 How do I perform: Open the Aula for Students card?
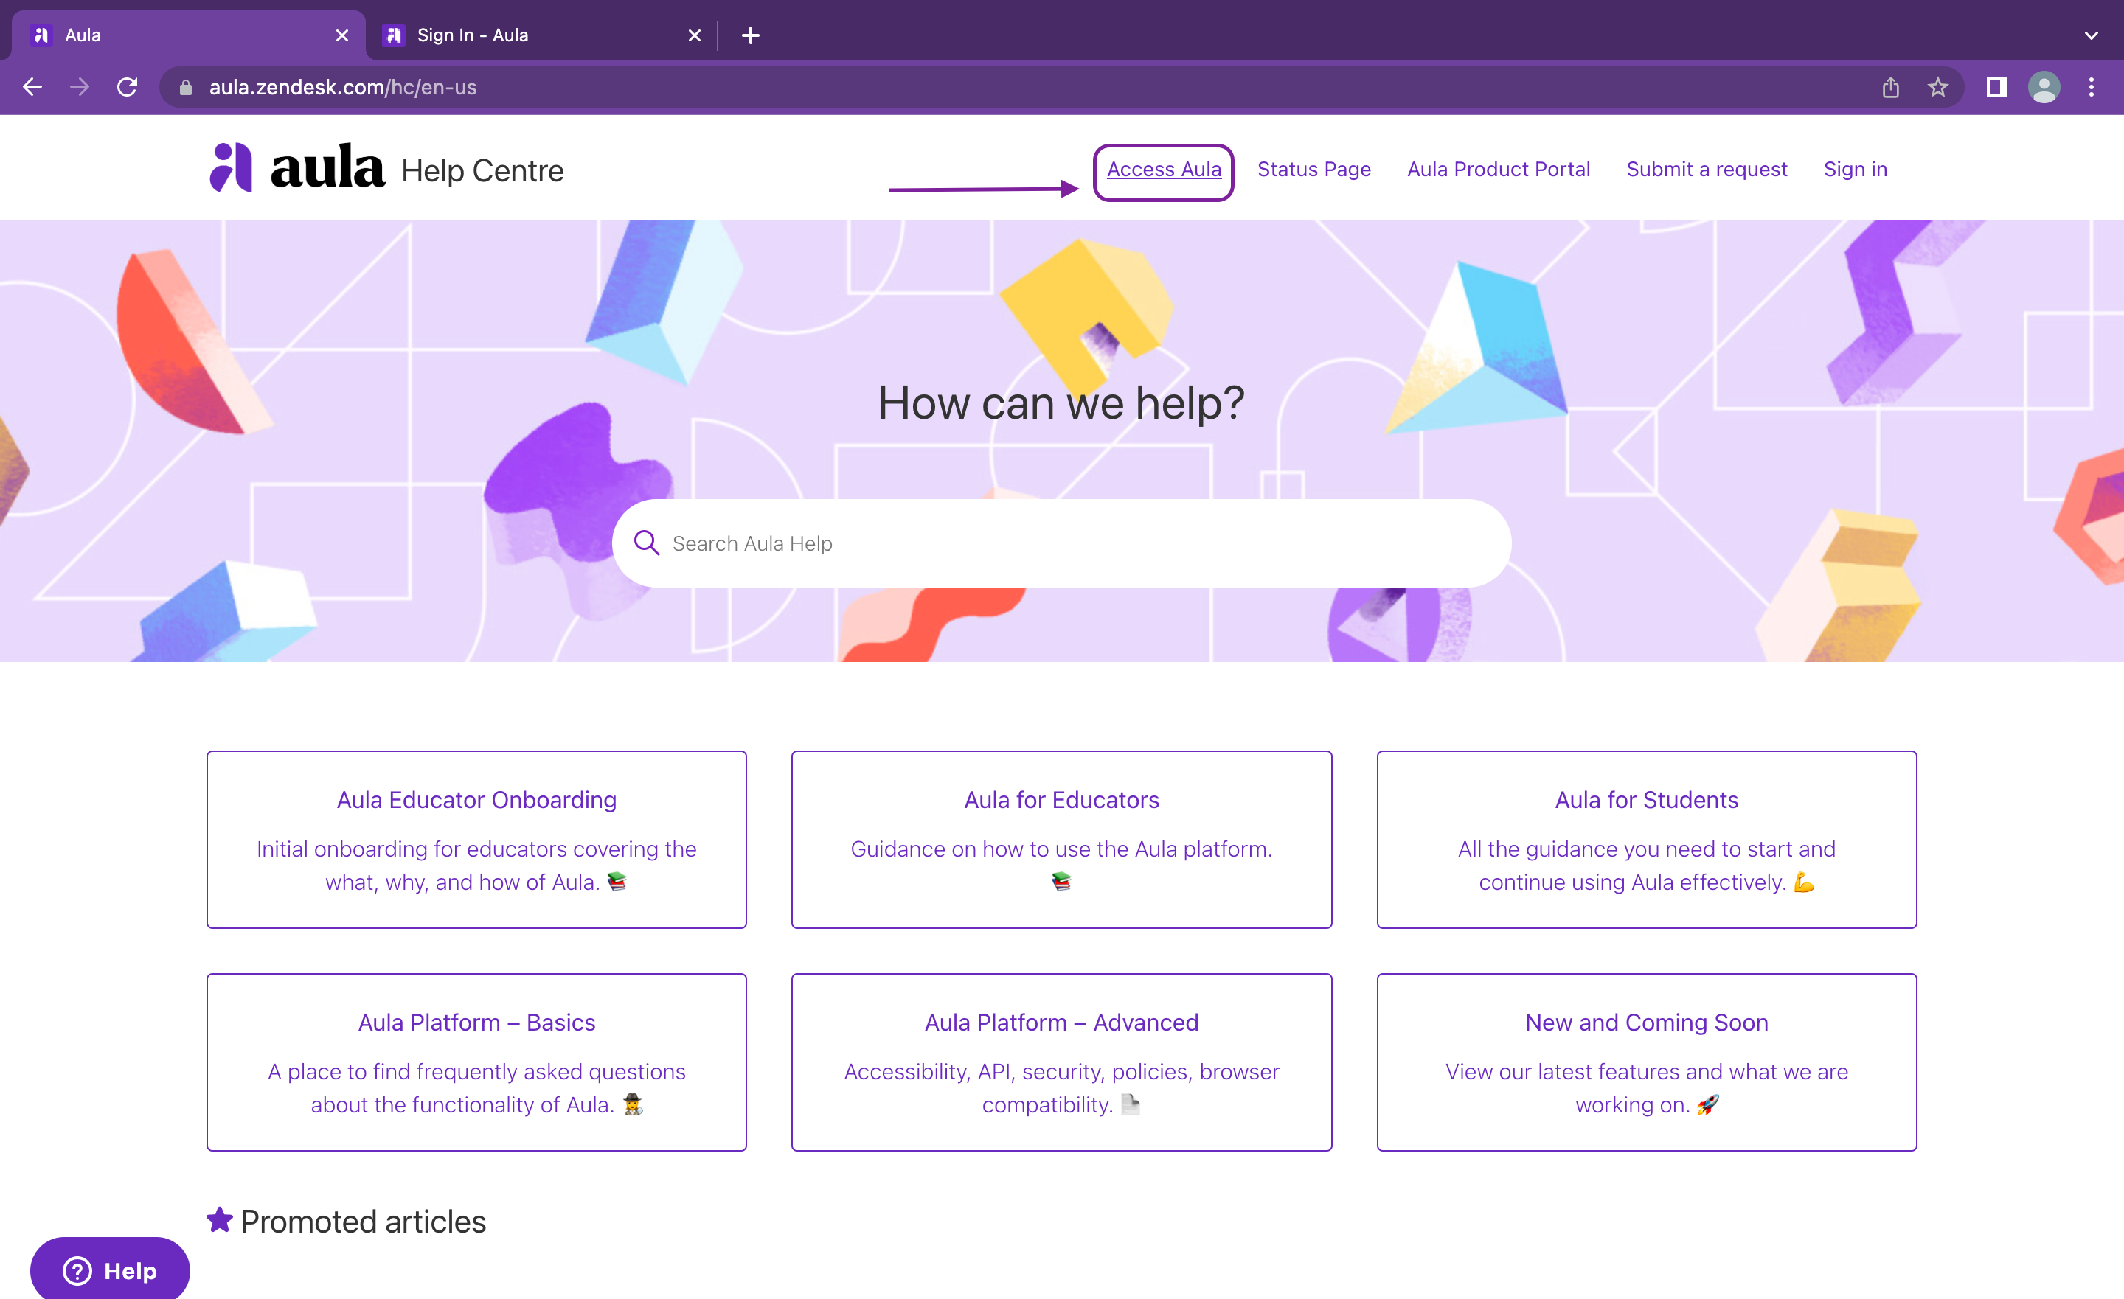[1646, 839]
